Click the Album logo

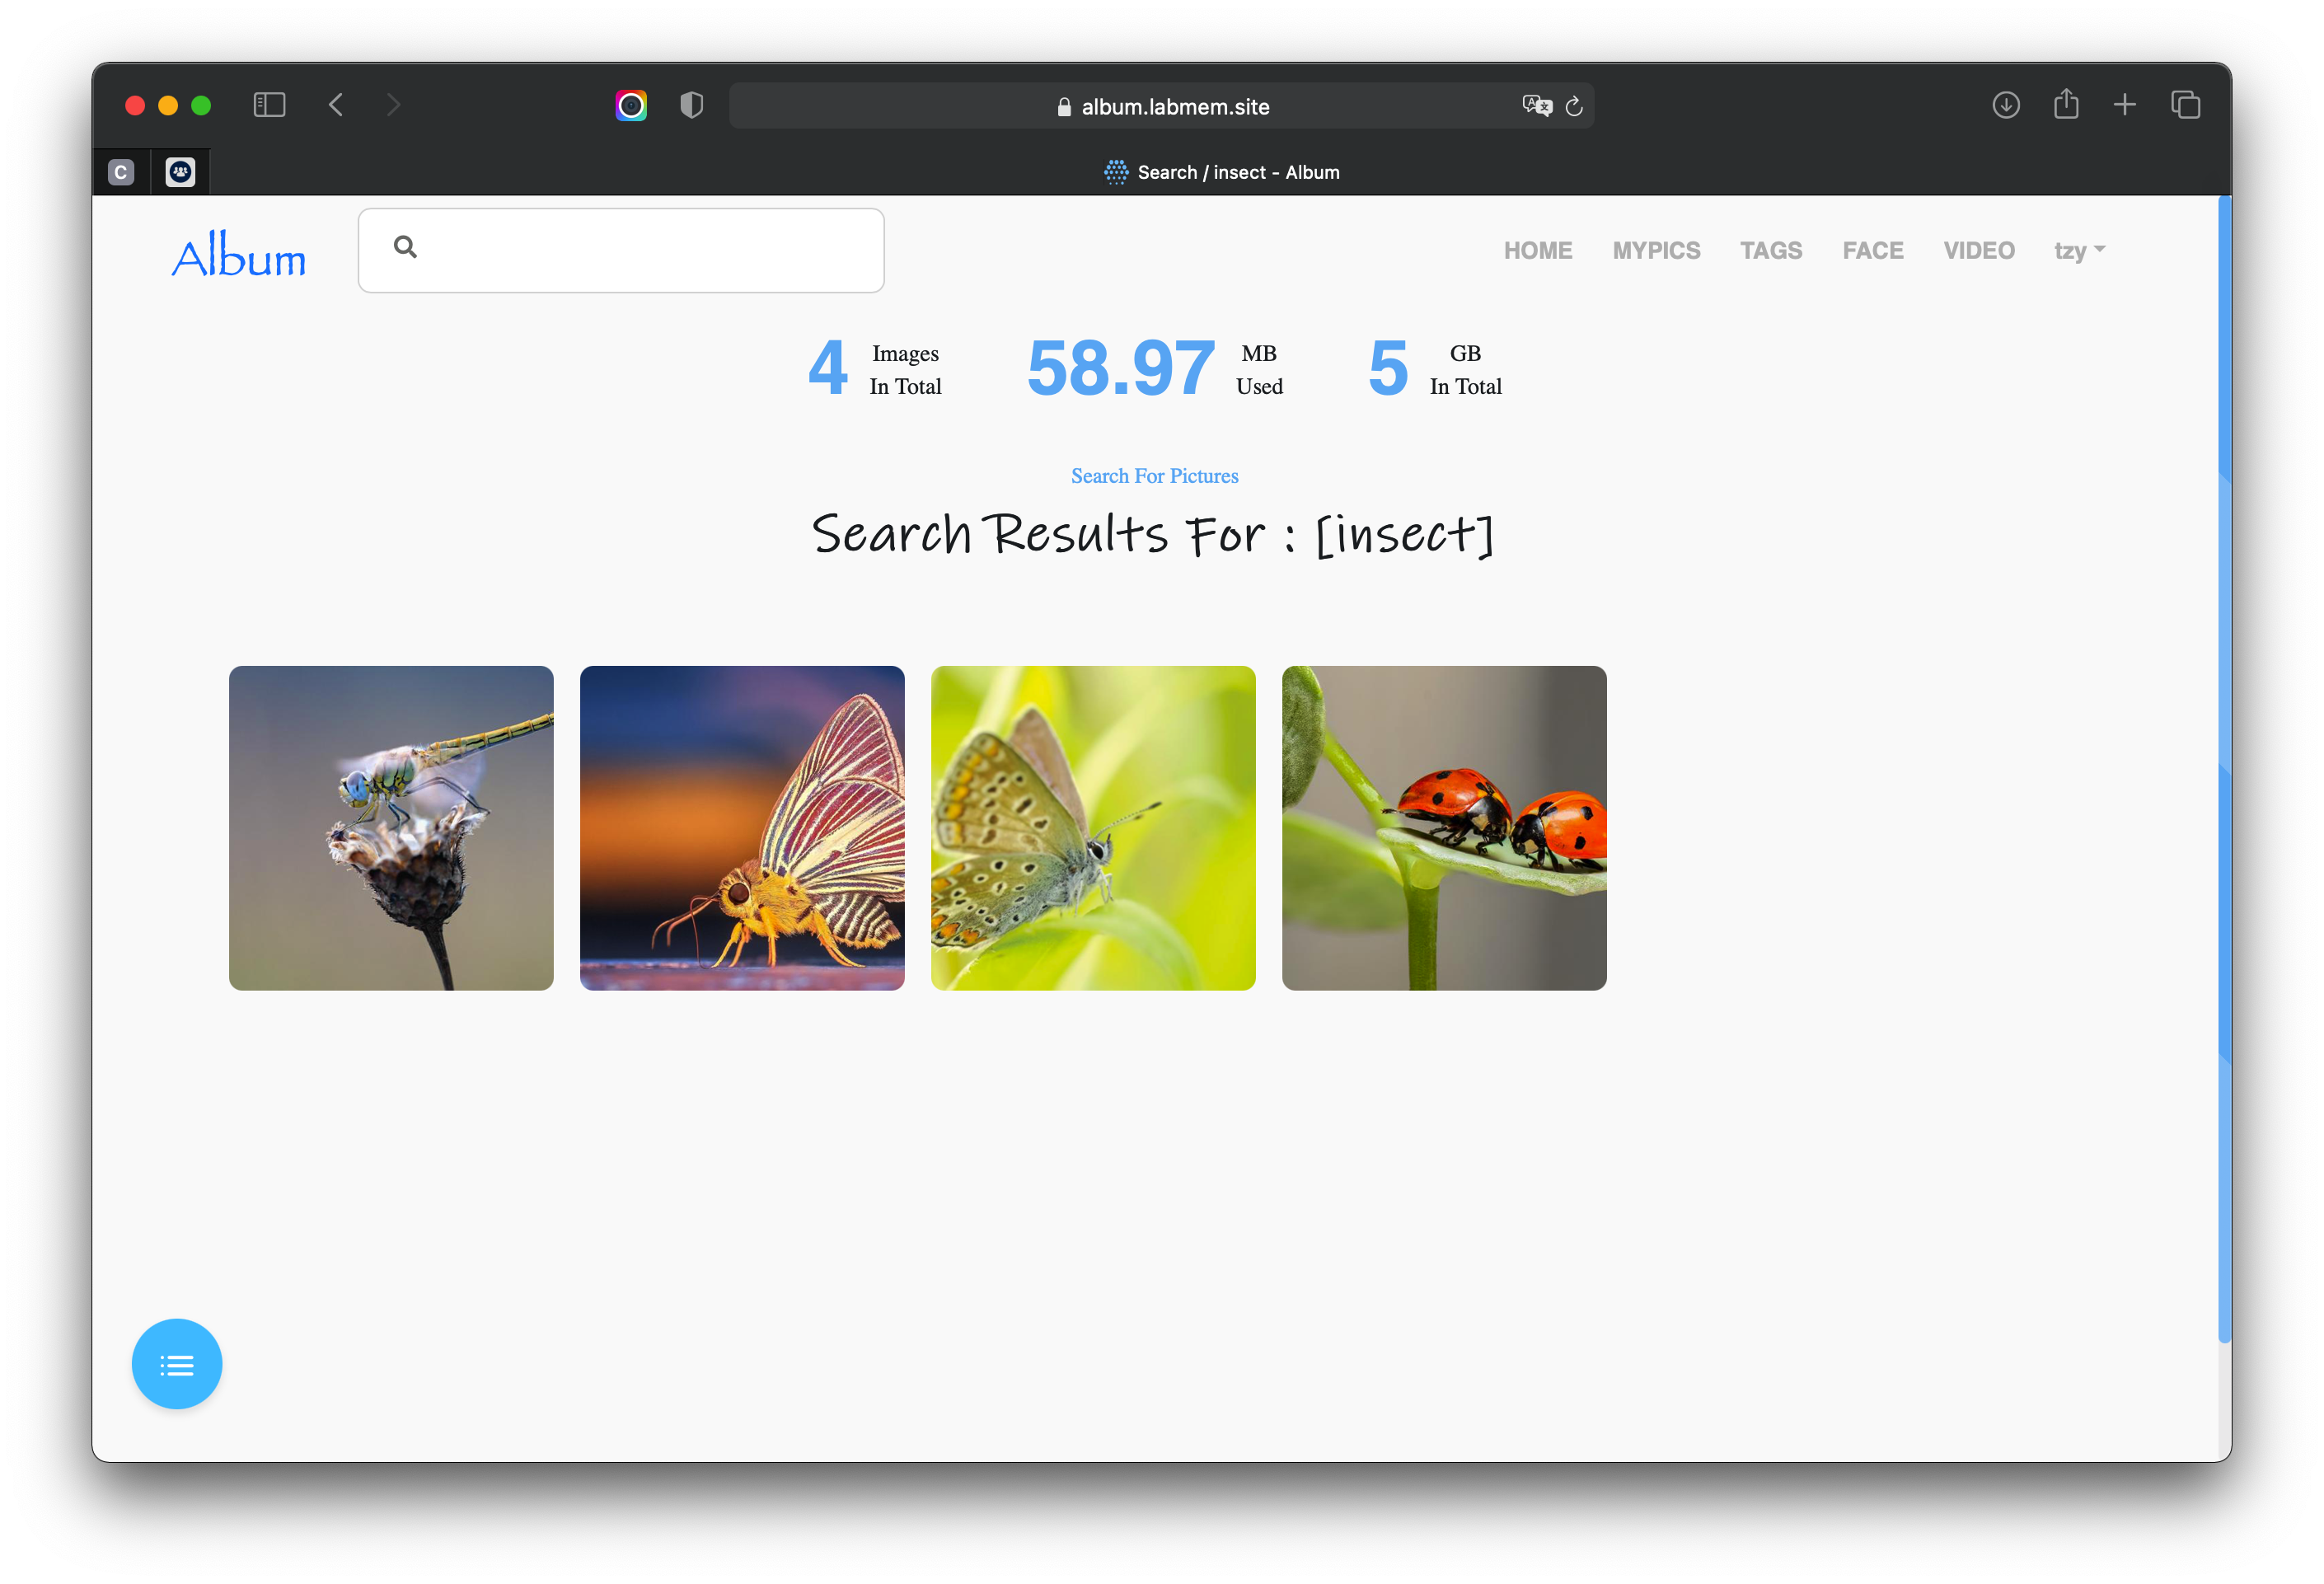(239, 252)
